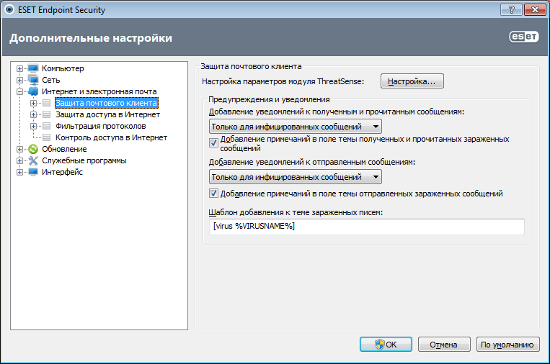Click the green Обновление update icon

[x=33, y=149]
